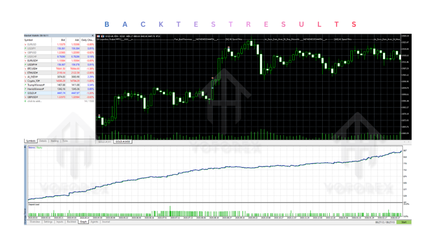The image size is (428, 241).
Task: Click the arrow icon next to BTCUSD#
Action: [x=26, y=69]
